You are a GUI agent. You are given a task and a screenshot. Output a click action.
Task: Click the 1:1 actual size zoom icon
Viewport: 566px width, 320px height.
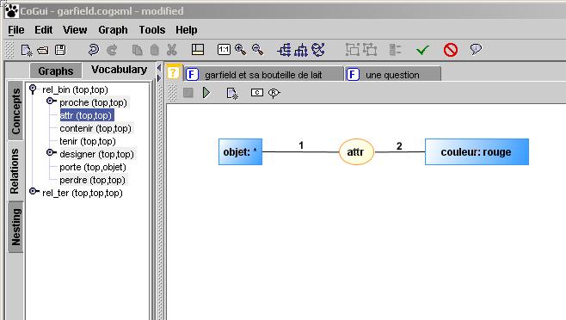(224, 50)
